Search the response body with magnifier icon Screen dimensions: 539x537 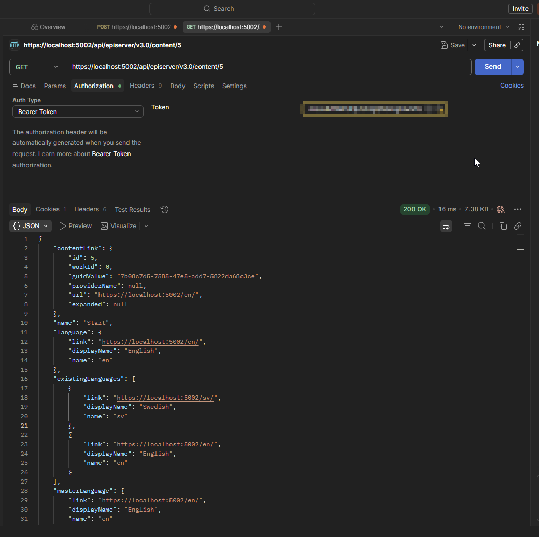[481, 226]
